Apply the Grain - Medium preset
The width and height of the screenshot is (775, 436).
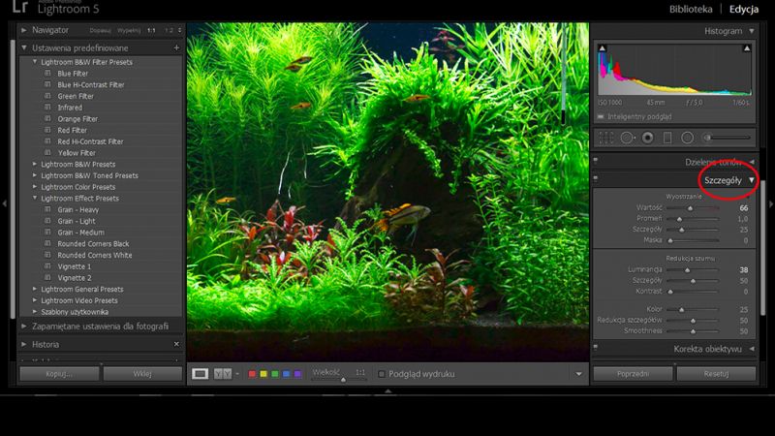click(80, 233)
